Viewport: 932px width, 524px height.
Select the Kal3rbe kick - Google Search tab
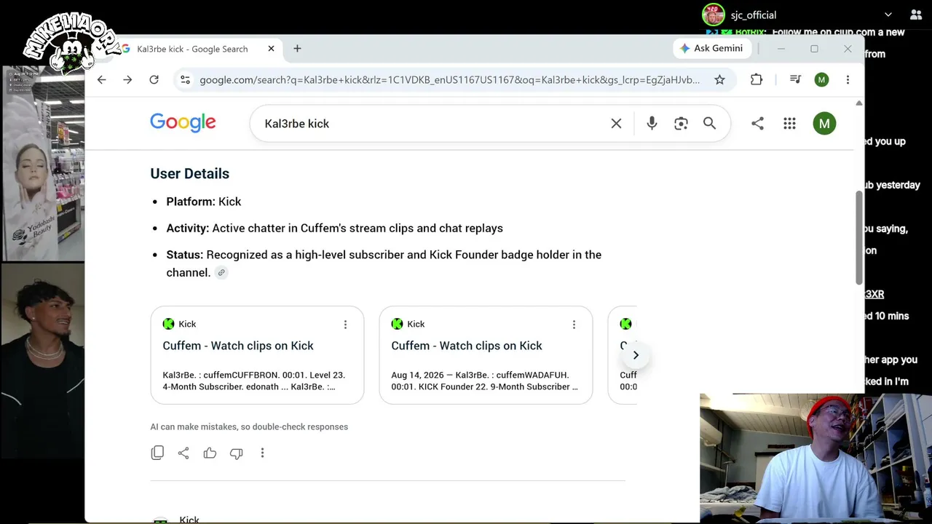click(x=191, y=49)
